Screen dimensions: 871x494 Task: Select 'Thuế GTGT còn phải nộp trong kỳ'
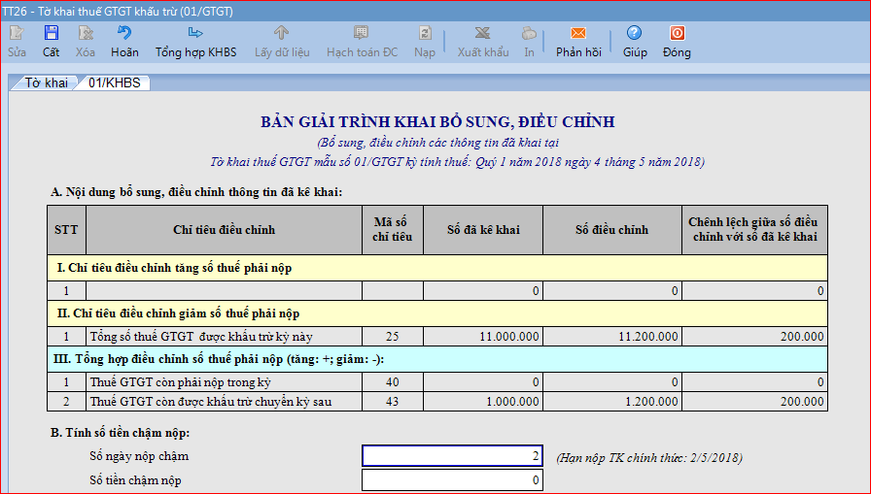(x=224, y=382)
